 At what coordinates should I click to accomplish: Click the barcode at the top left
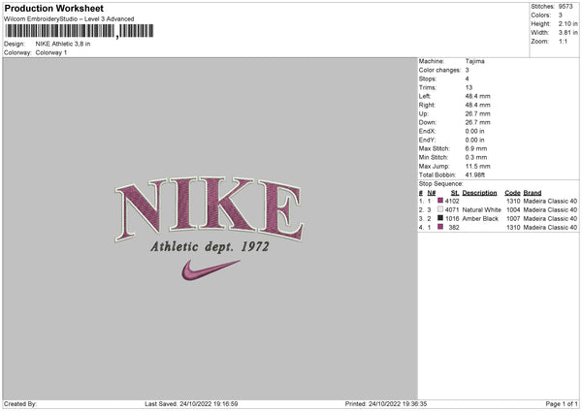tap(58, 31)
